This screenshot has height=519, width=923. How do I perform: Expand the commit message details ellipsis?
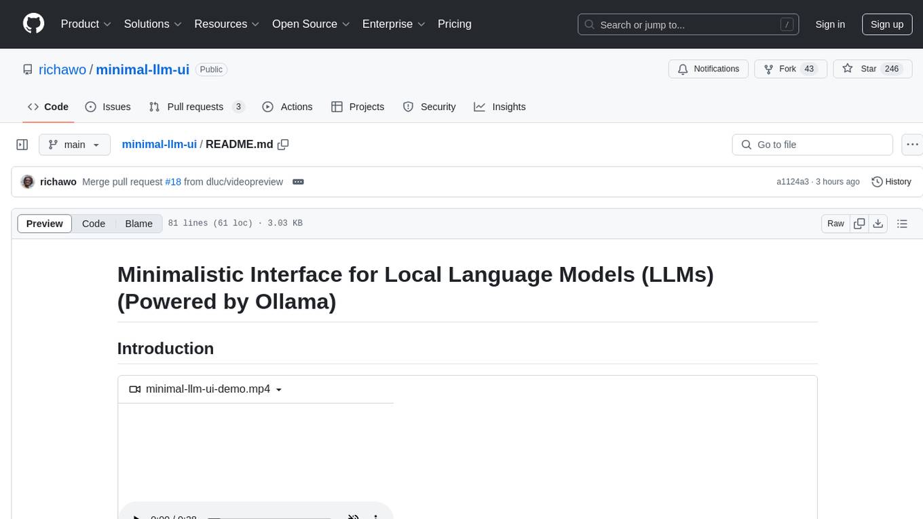[298, 181]
